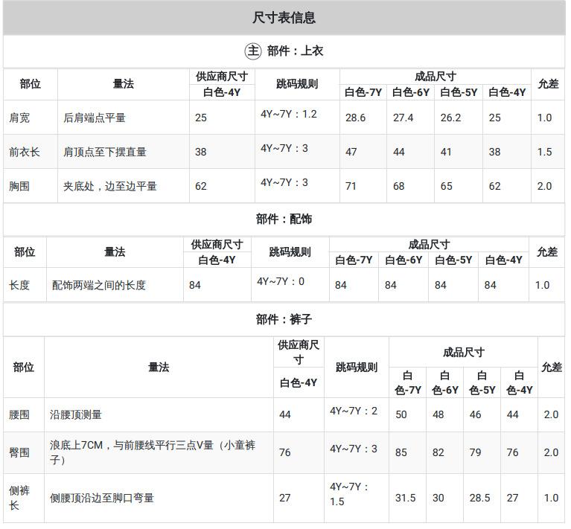
Task: Click the 腰围 row label
Action: coord(19,414)
